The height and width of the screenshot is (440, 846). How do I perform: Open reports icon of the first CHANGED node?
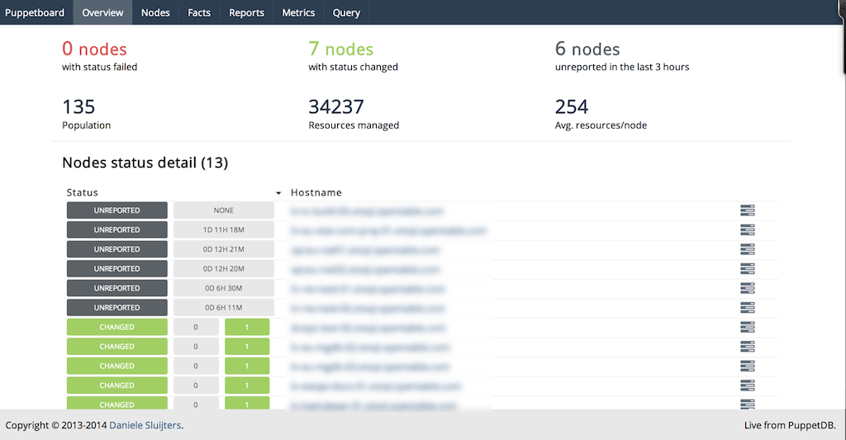pos(748,327)
